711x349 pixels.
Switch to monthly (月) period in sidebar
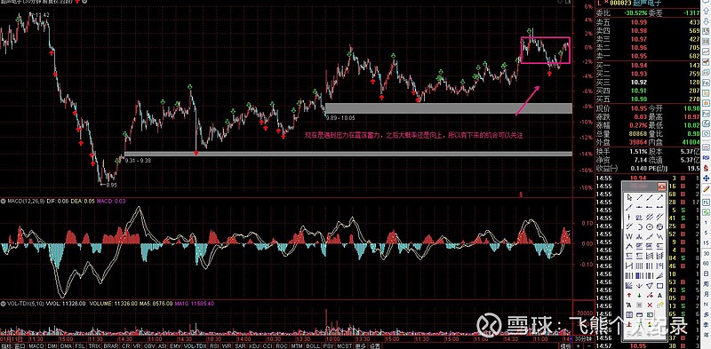707,294
